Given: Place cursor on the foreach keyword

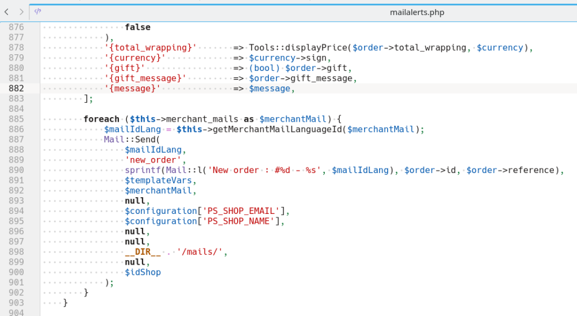Looking at the screenshot, I should pyautogui.click(x=101, y=119).
